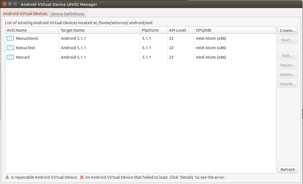Click API level 22 in NexusTest row
This screenshot has width=303, height=184.
[x=171, y=48]
